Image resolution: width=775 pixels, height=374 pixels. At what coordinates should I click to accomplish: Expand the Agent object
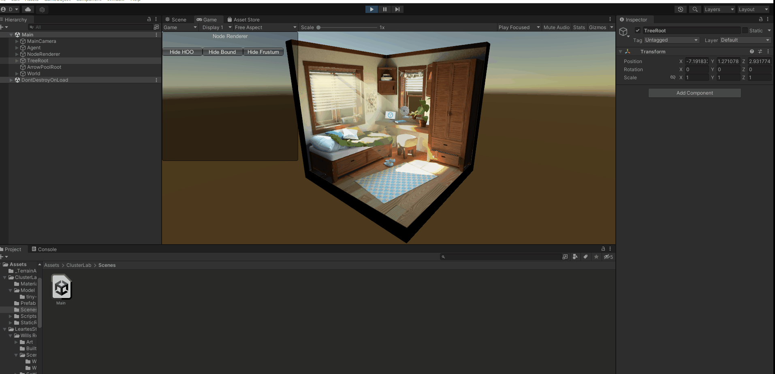(17, 48)
